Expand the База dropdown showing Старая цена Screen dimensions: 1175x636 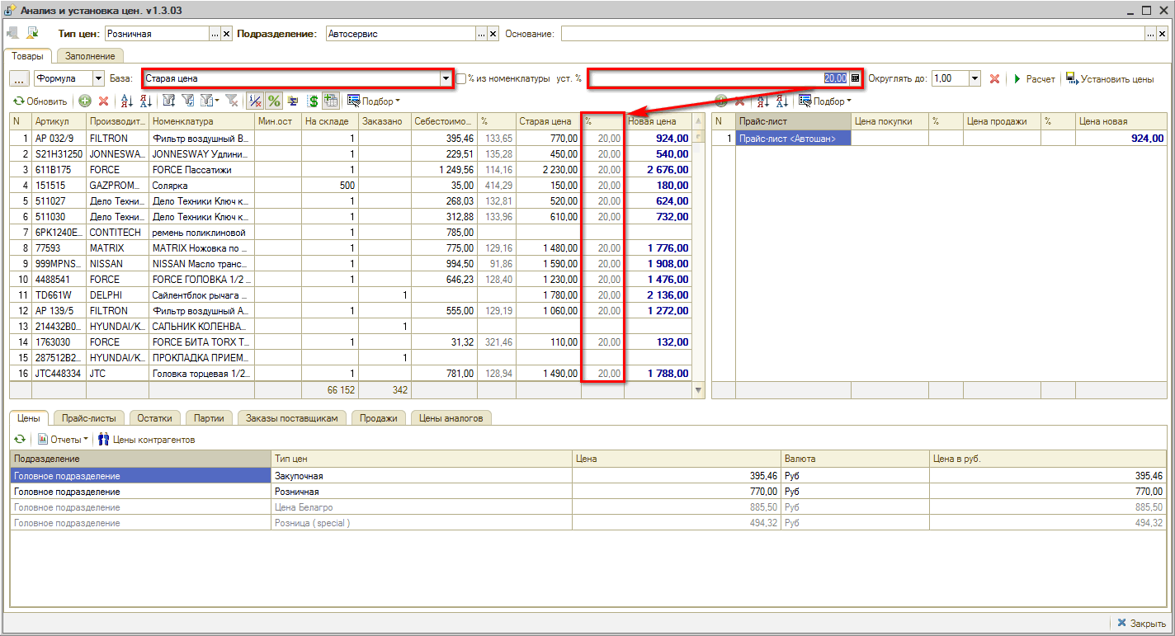446,78
